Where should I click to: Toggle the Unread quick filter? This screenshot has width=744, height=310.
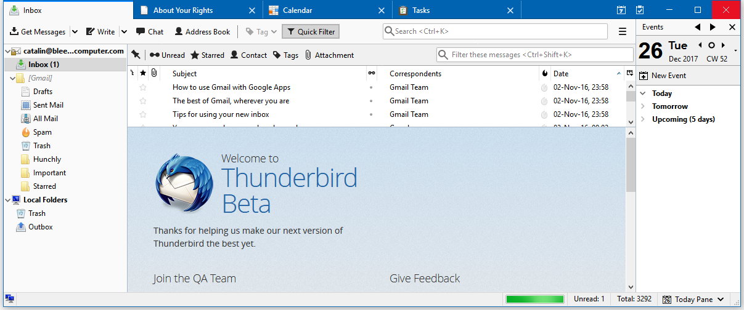point(167,55)
